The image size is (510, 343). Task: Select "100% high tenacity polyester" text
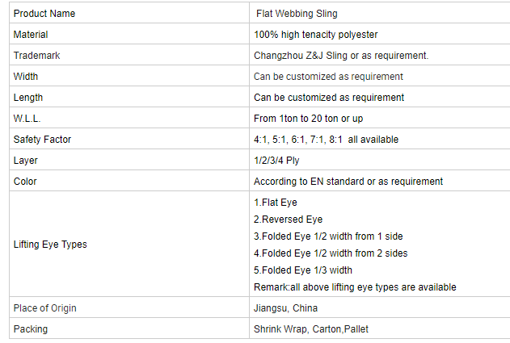[x=315, y=35]
